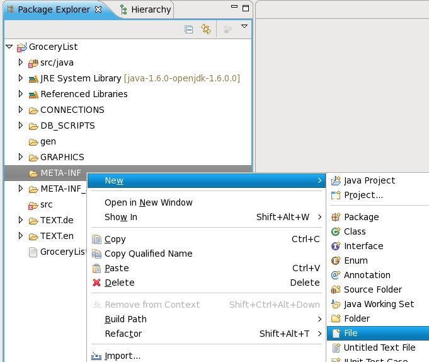Choose Interface in the New submenu

pos(363,246)
